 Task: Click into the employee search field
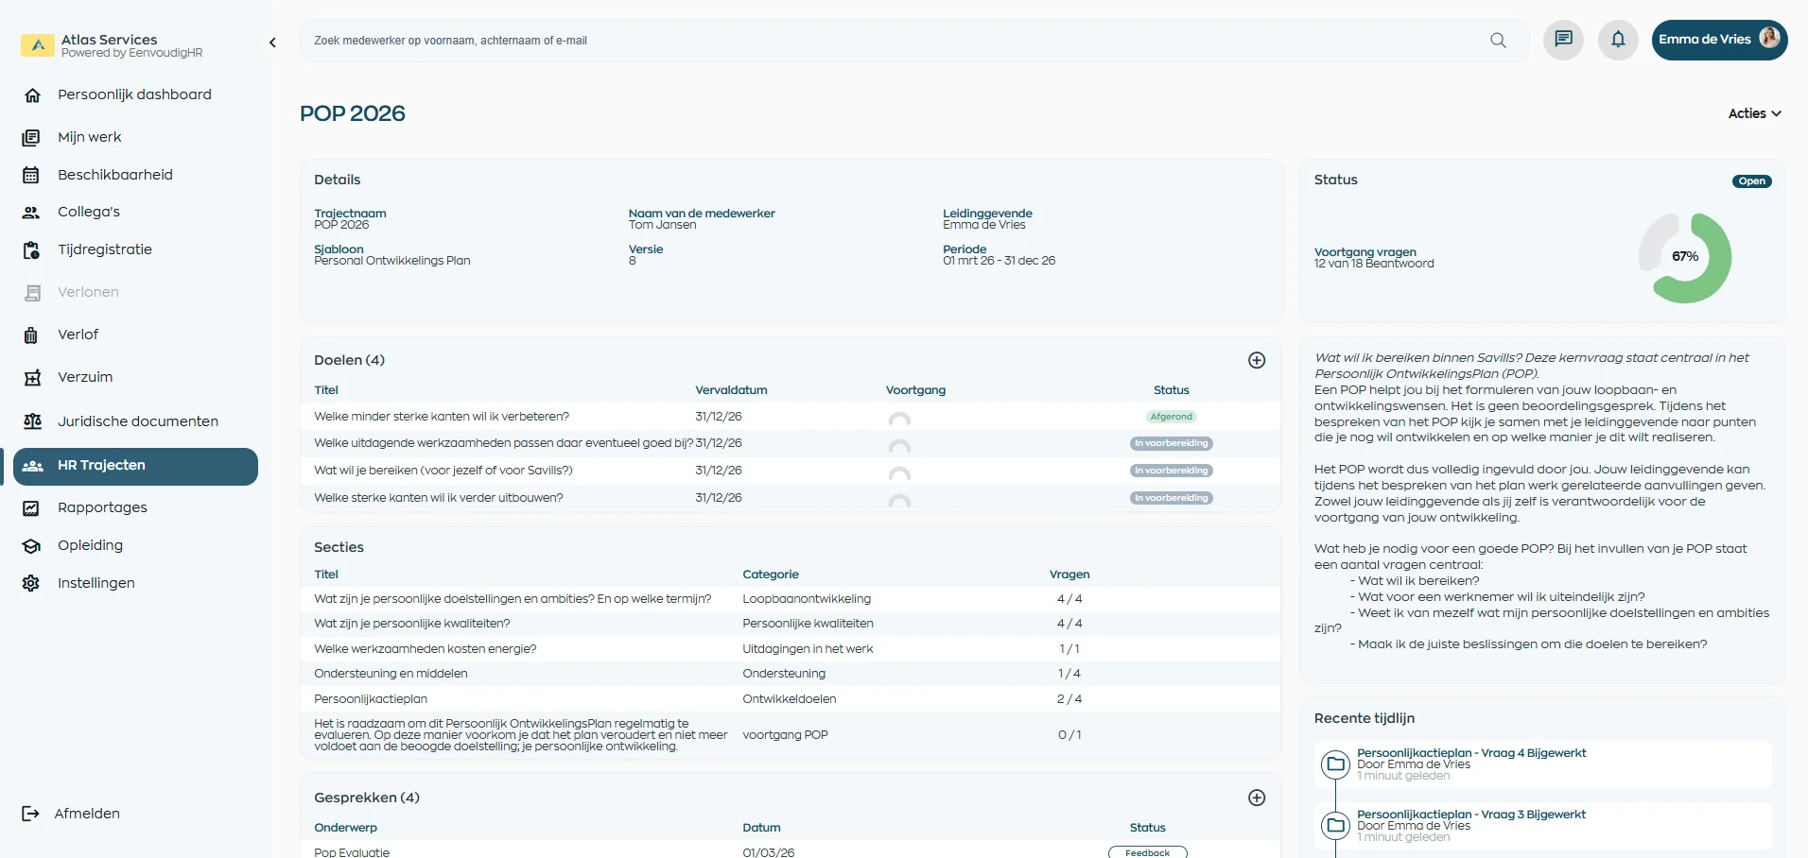pyautogui.click(x=889, y=41)
